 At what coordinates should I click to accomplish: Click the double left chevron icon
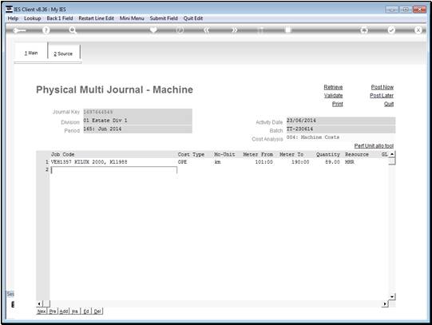pos(206,30)
